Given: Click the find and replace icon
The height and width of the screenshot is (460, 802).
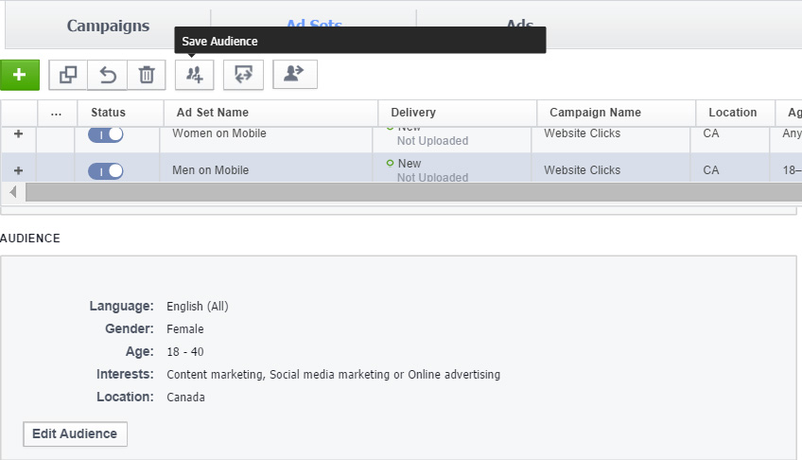Looking at the screenshot, I should [243, 75].
